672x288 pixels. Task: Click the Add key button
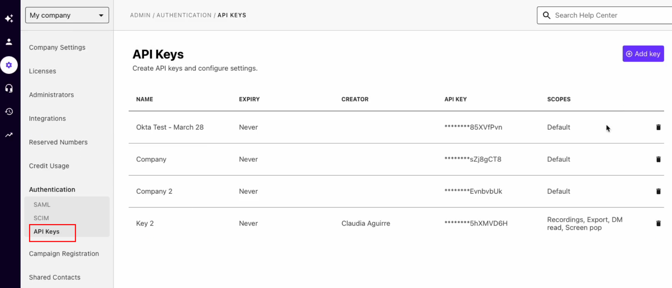click(643, 54)
